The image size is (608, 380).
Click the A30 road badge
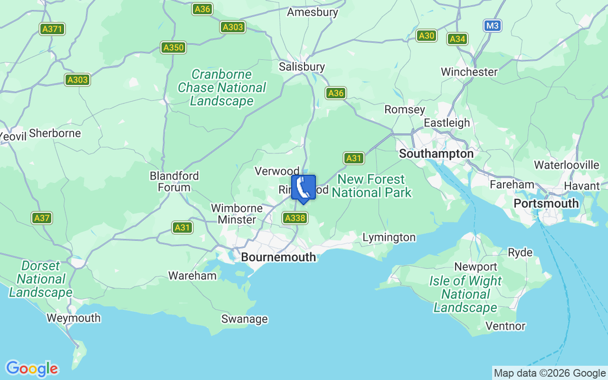pos(427,35)
